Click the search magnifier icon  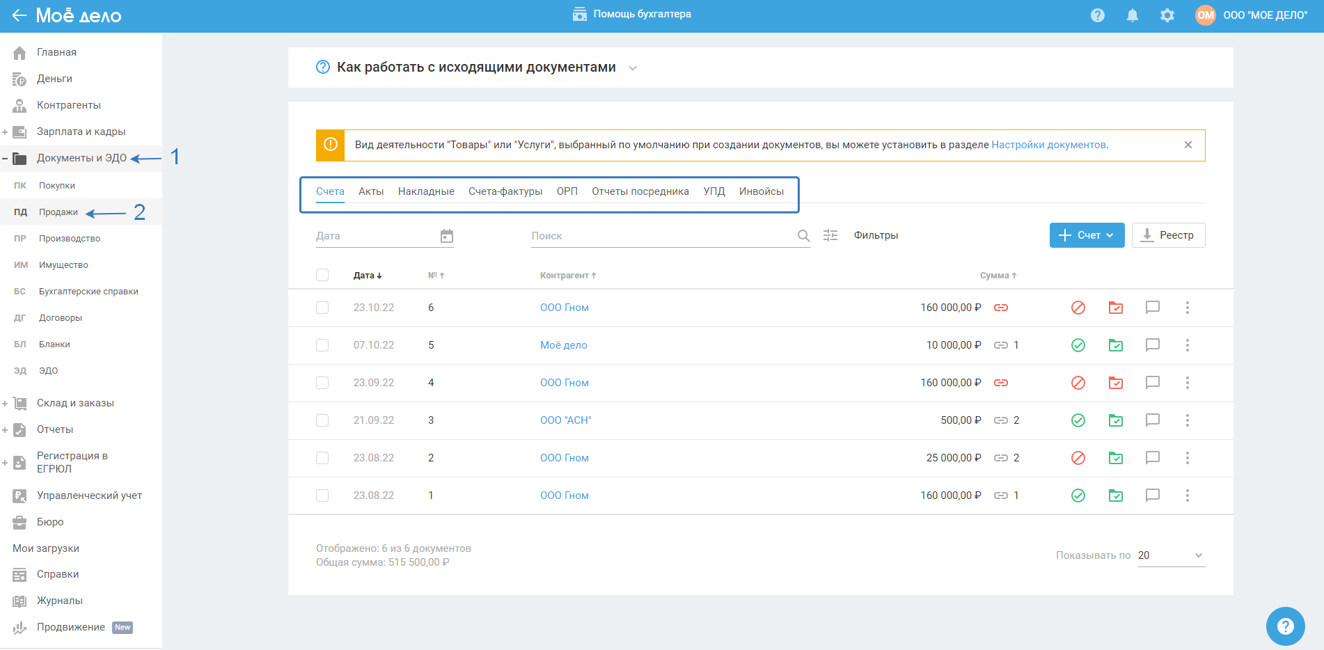pos(803,236)
